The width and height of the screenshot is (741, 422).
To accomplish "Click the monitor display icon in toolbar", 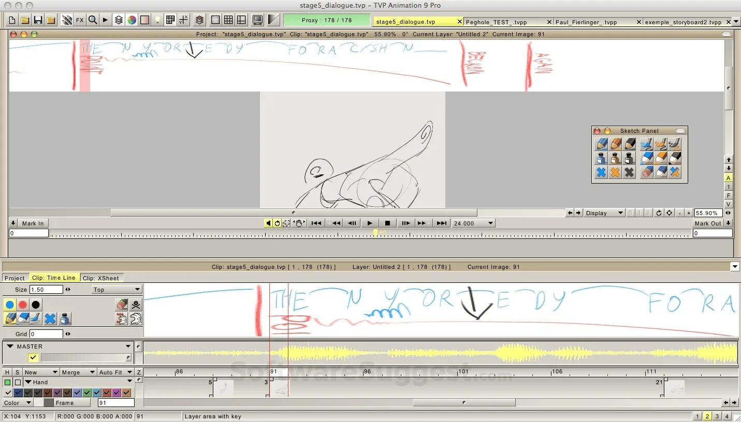I will coord(257,20).
